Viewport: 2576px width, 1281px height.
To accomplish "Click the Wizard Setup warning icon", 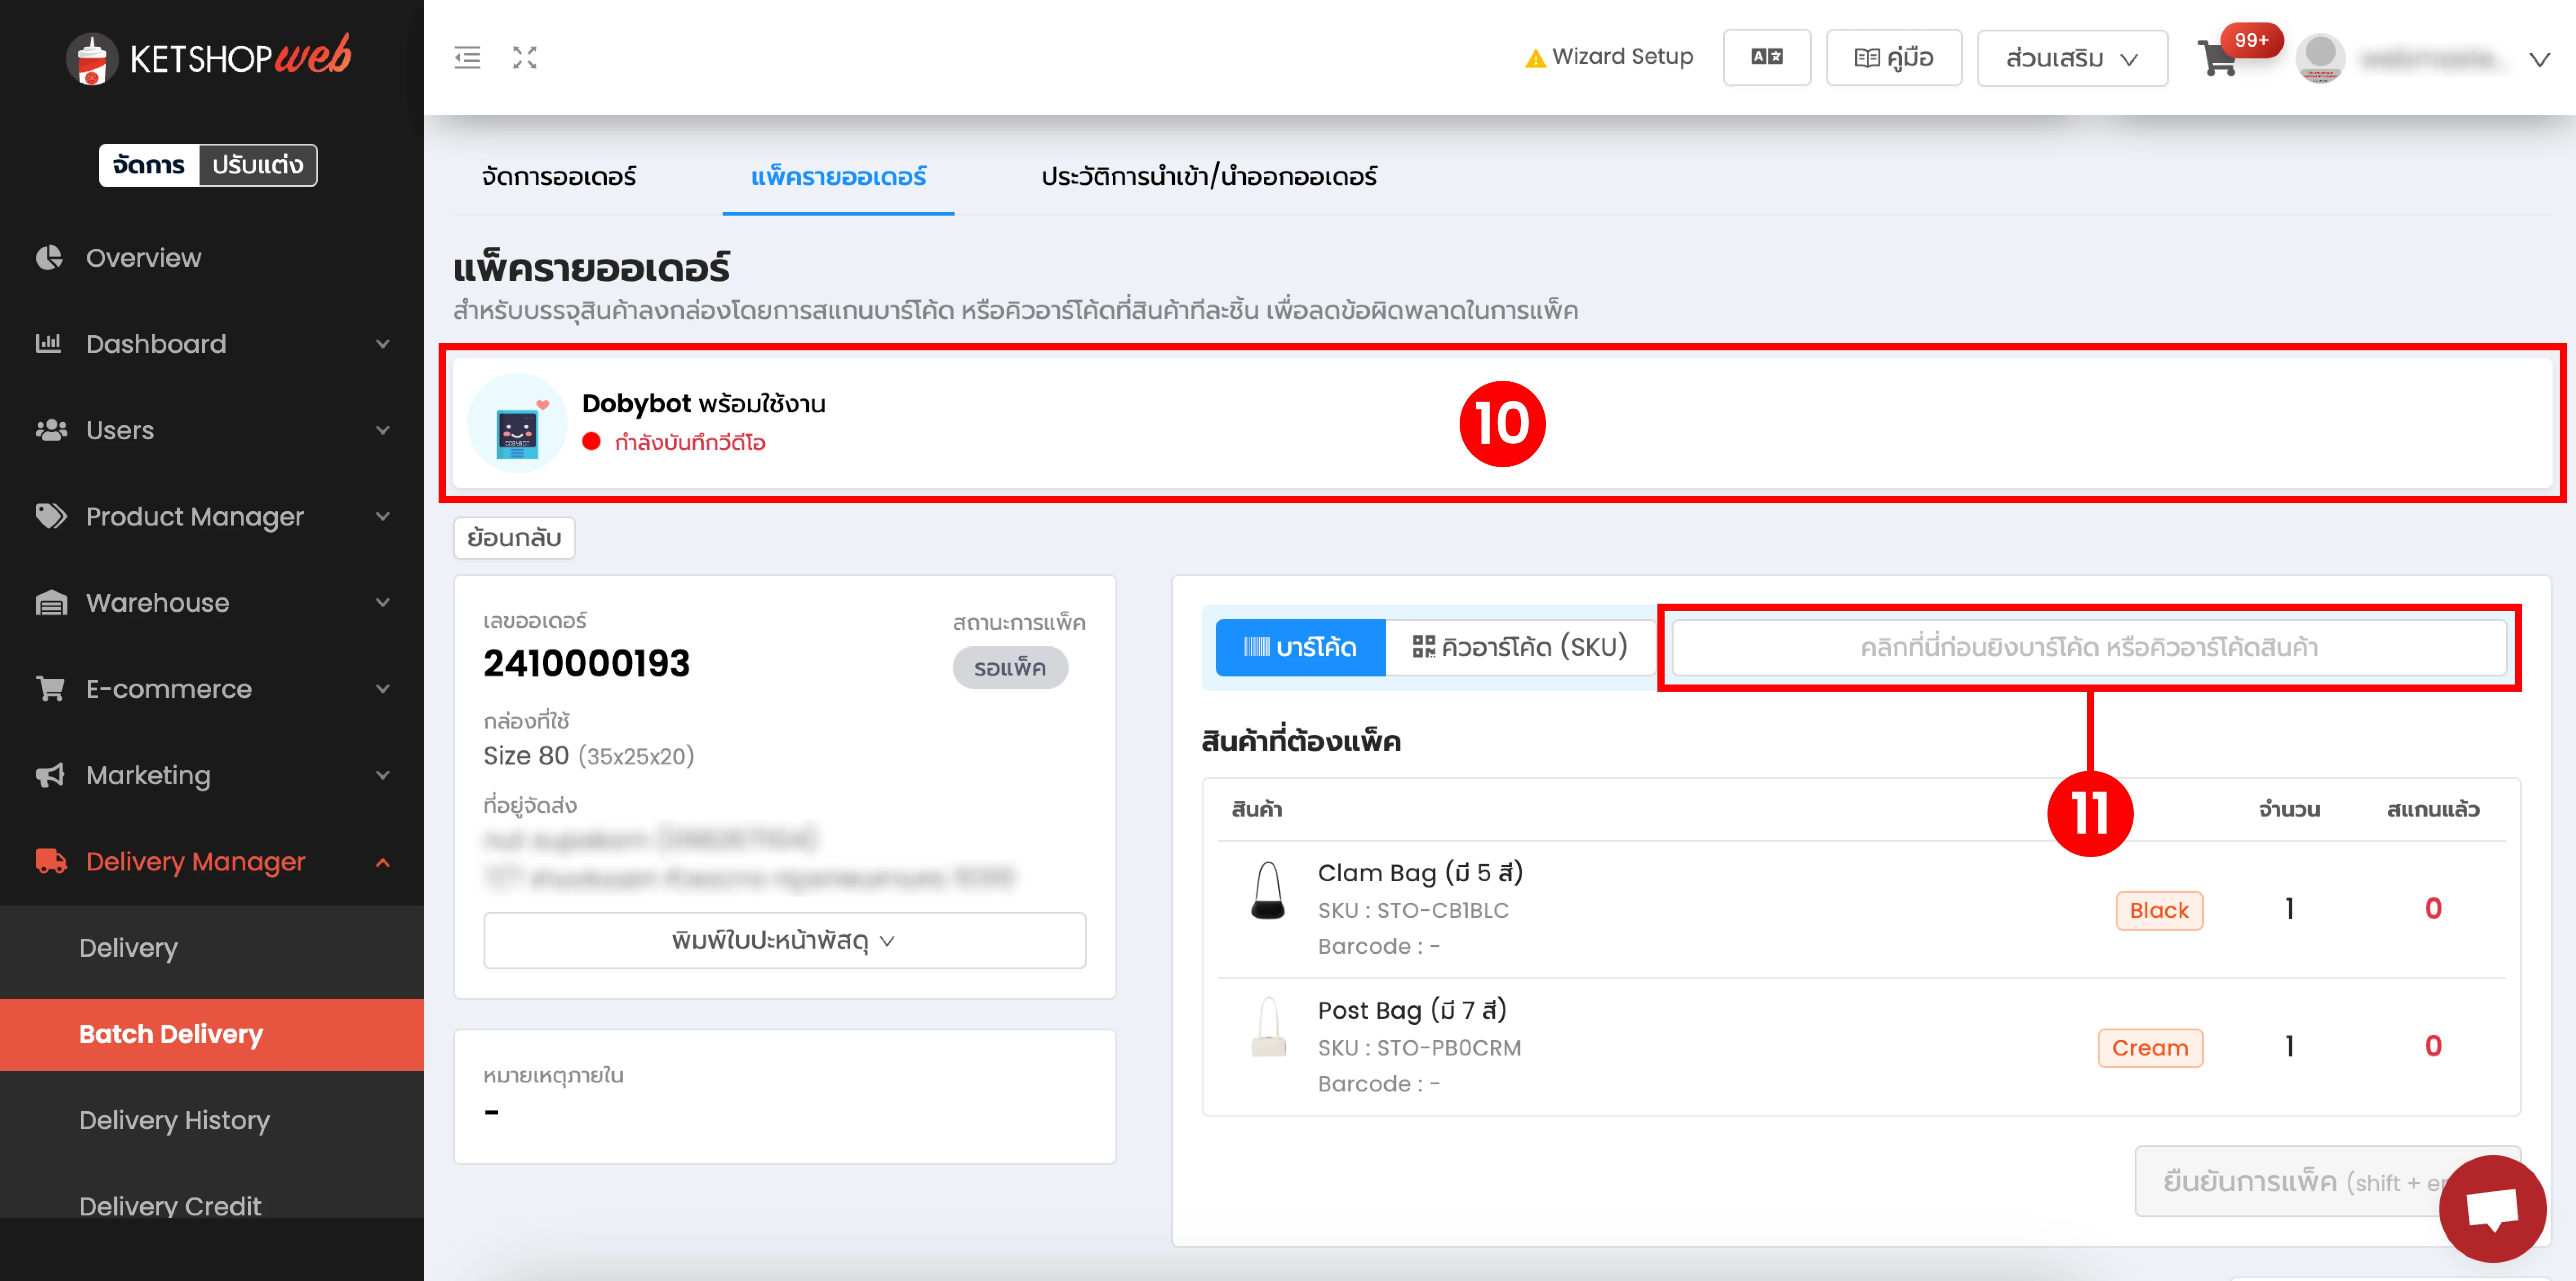I will (1535, 58).
